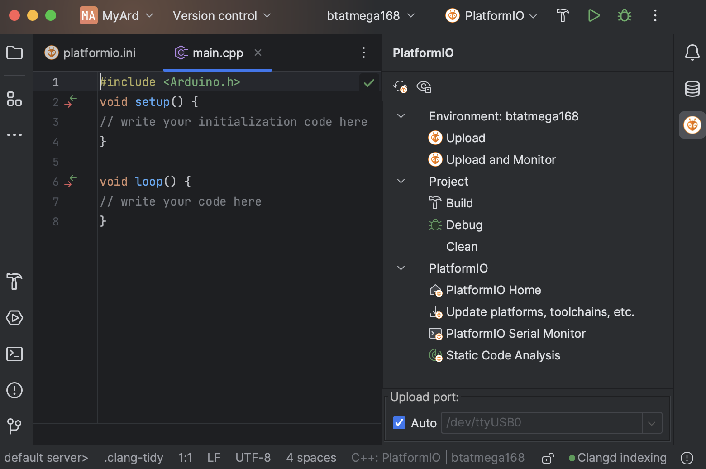Image resolution: width=706 pixels, height=469 pixels.
Task: Show more tool windows ellipsis
Action: [14, 135]
